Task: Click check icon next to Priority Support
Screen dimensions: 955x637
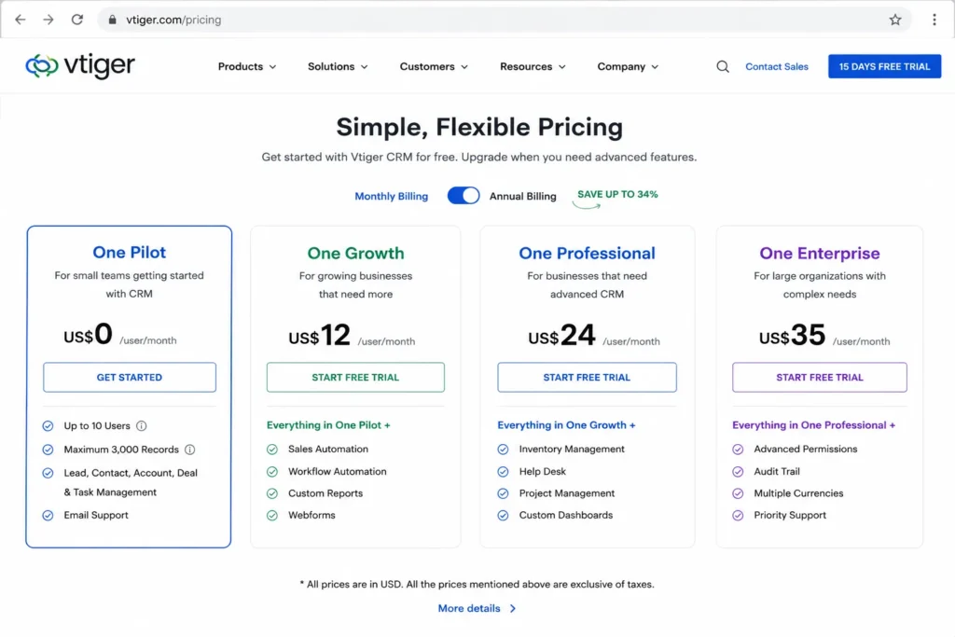Action: (x=738, y=515)
